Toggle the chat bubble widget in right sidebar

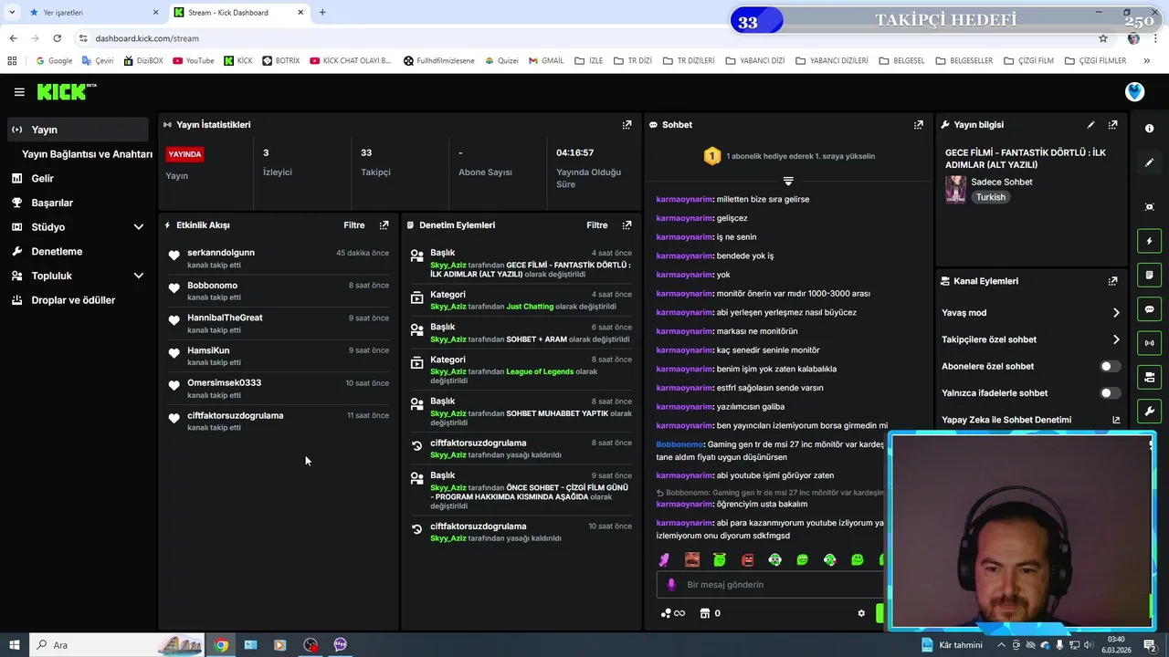[x=1149, y=309]
